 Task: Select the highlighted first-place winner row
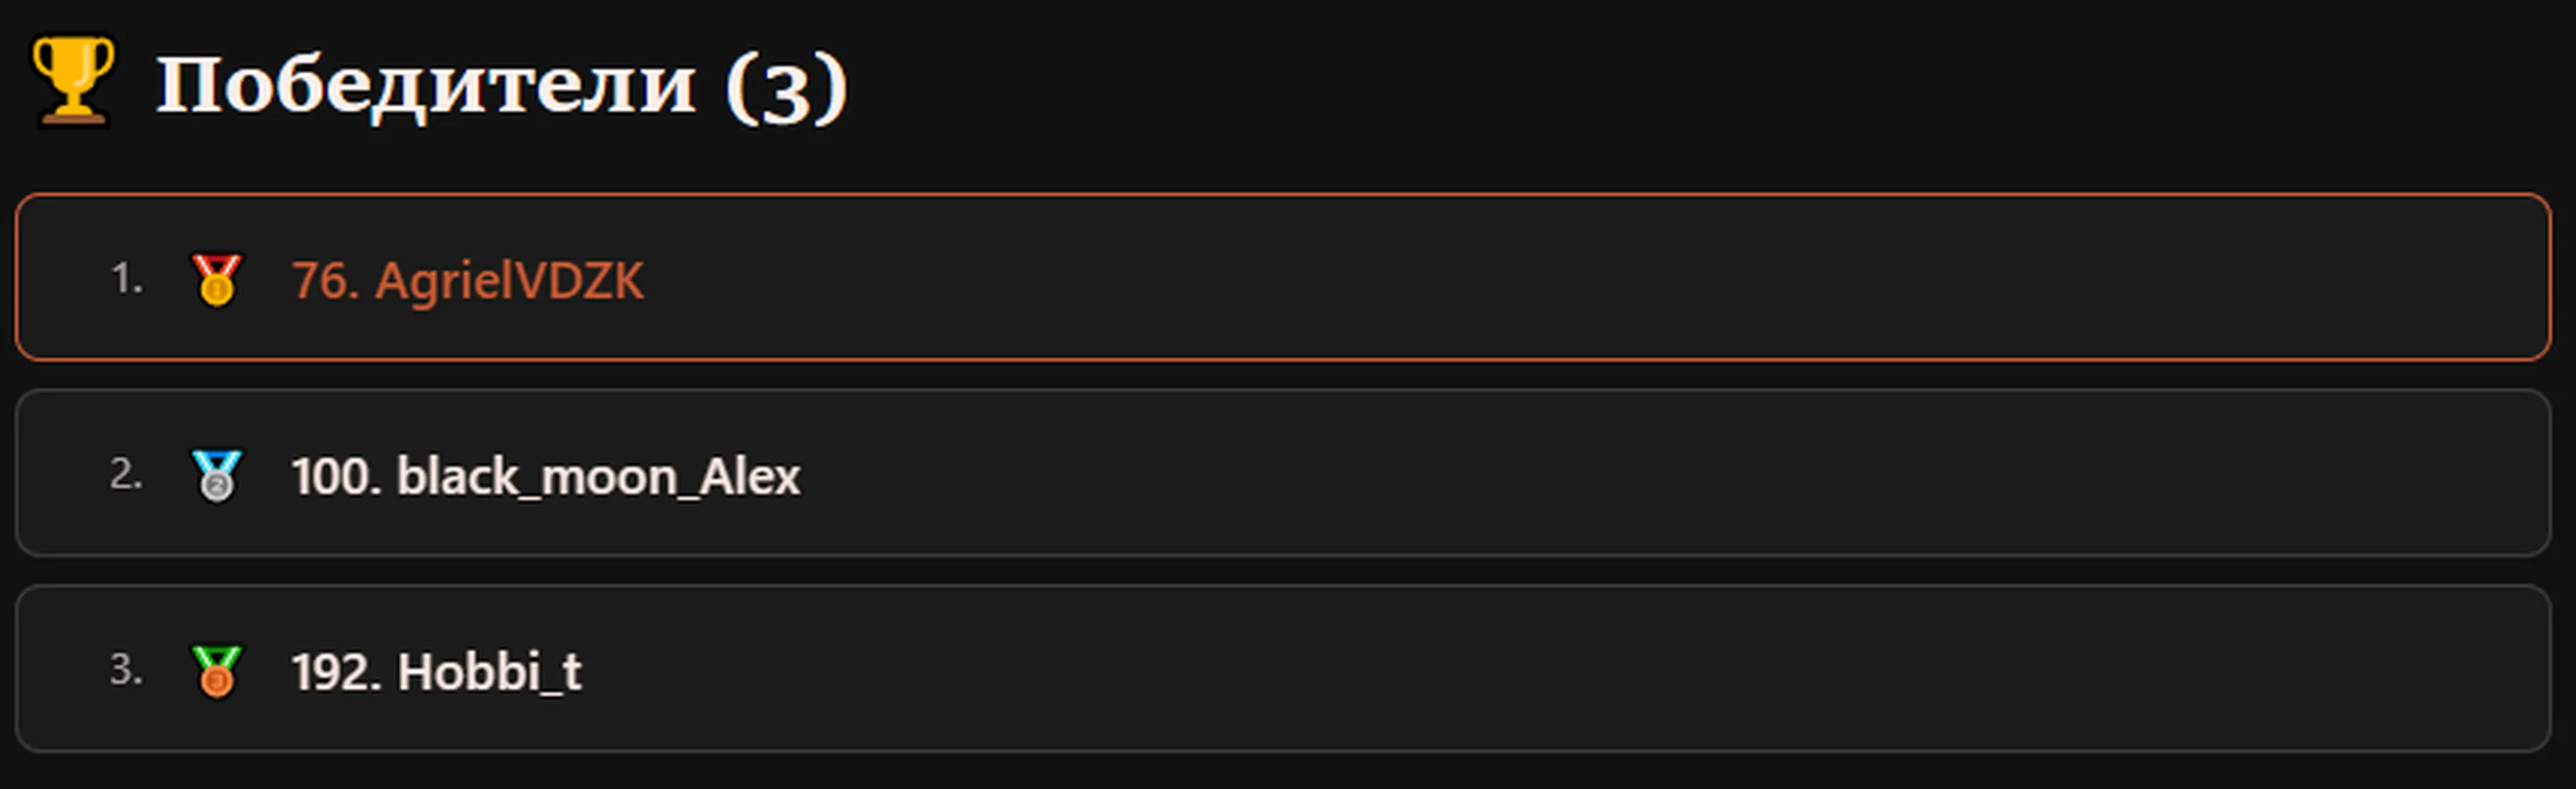click(x=1283, y=278)
